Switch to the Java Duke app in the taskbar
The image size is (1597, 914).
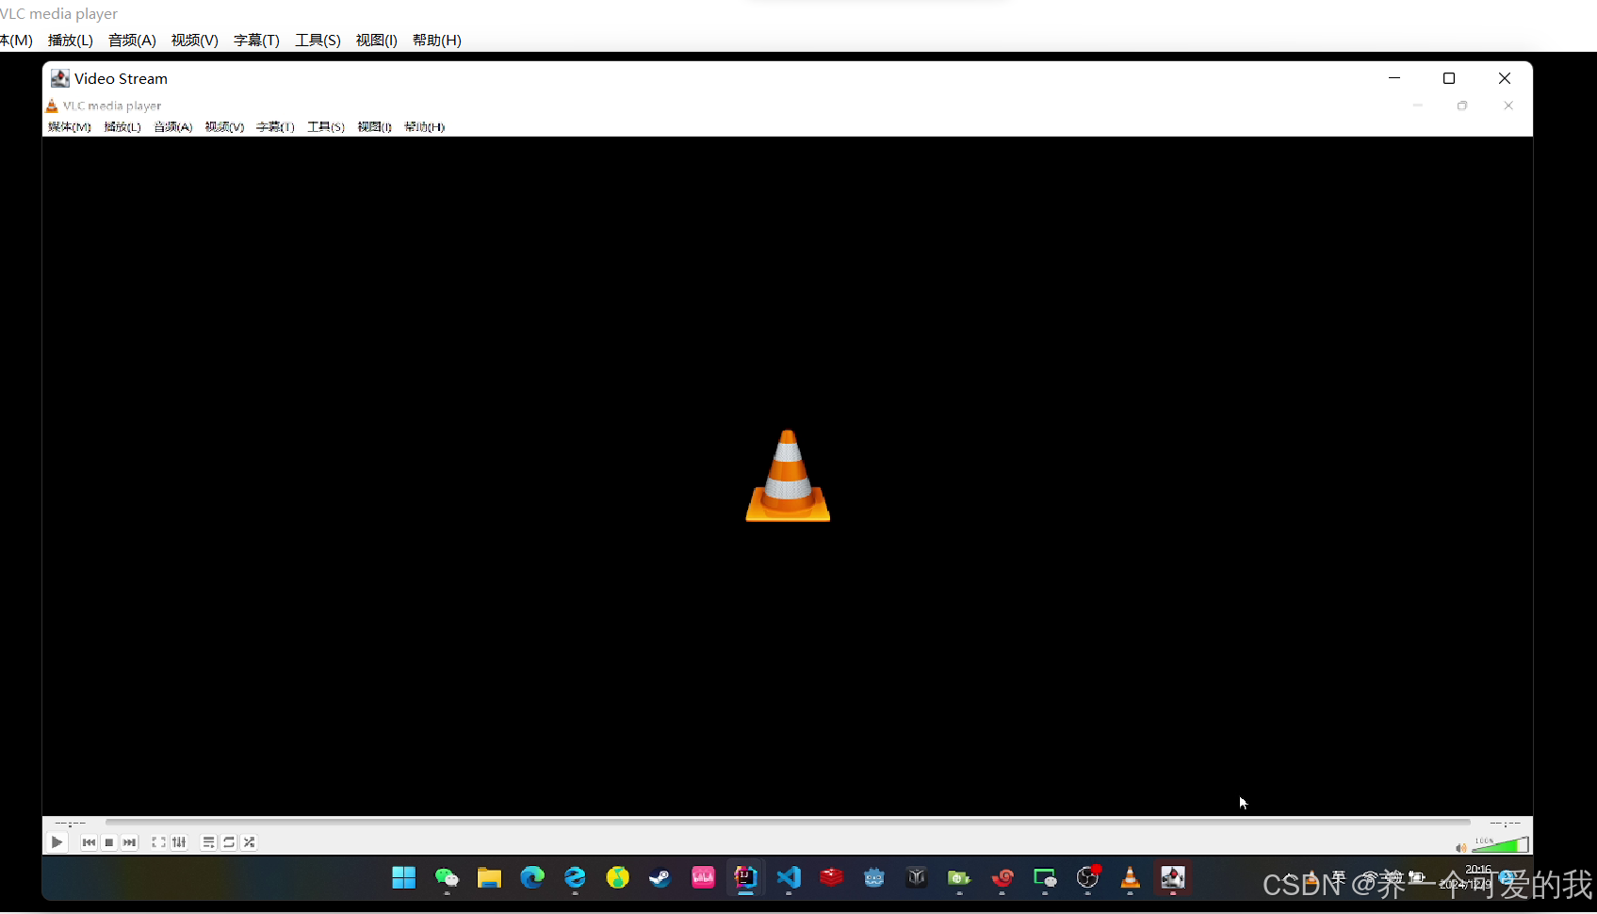click(x=1173, y=877)
